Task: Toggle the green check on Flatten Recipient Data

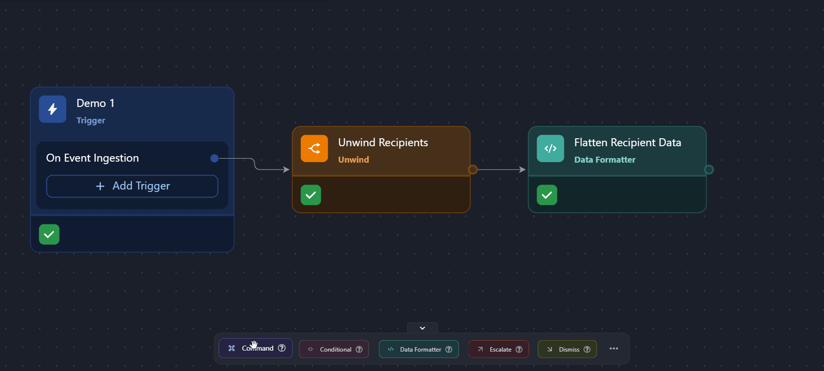Action: tap(547, 195)
